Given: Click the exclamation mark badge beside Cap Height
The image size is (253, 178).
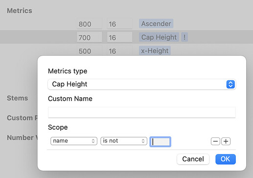Looking at the screenshot, I should pyautogui.click(x=184, y=37).
